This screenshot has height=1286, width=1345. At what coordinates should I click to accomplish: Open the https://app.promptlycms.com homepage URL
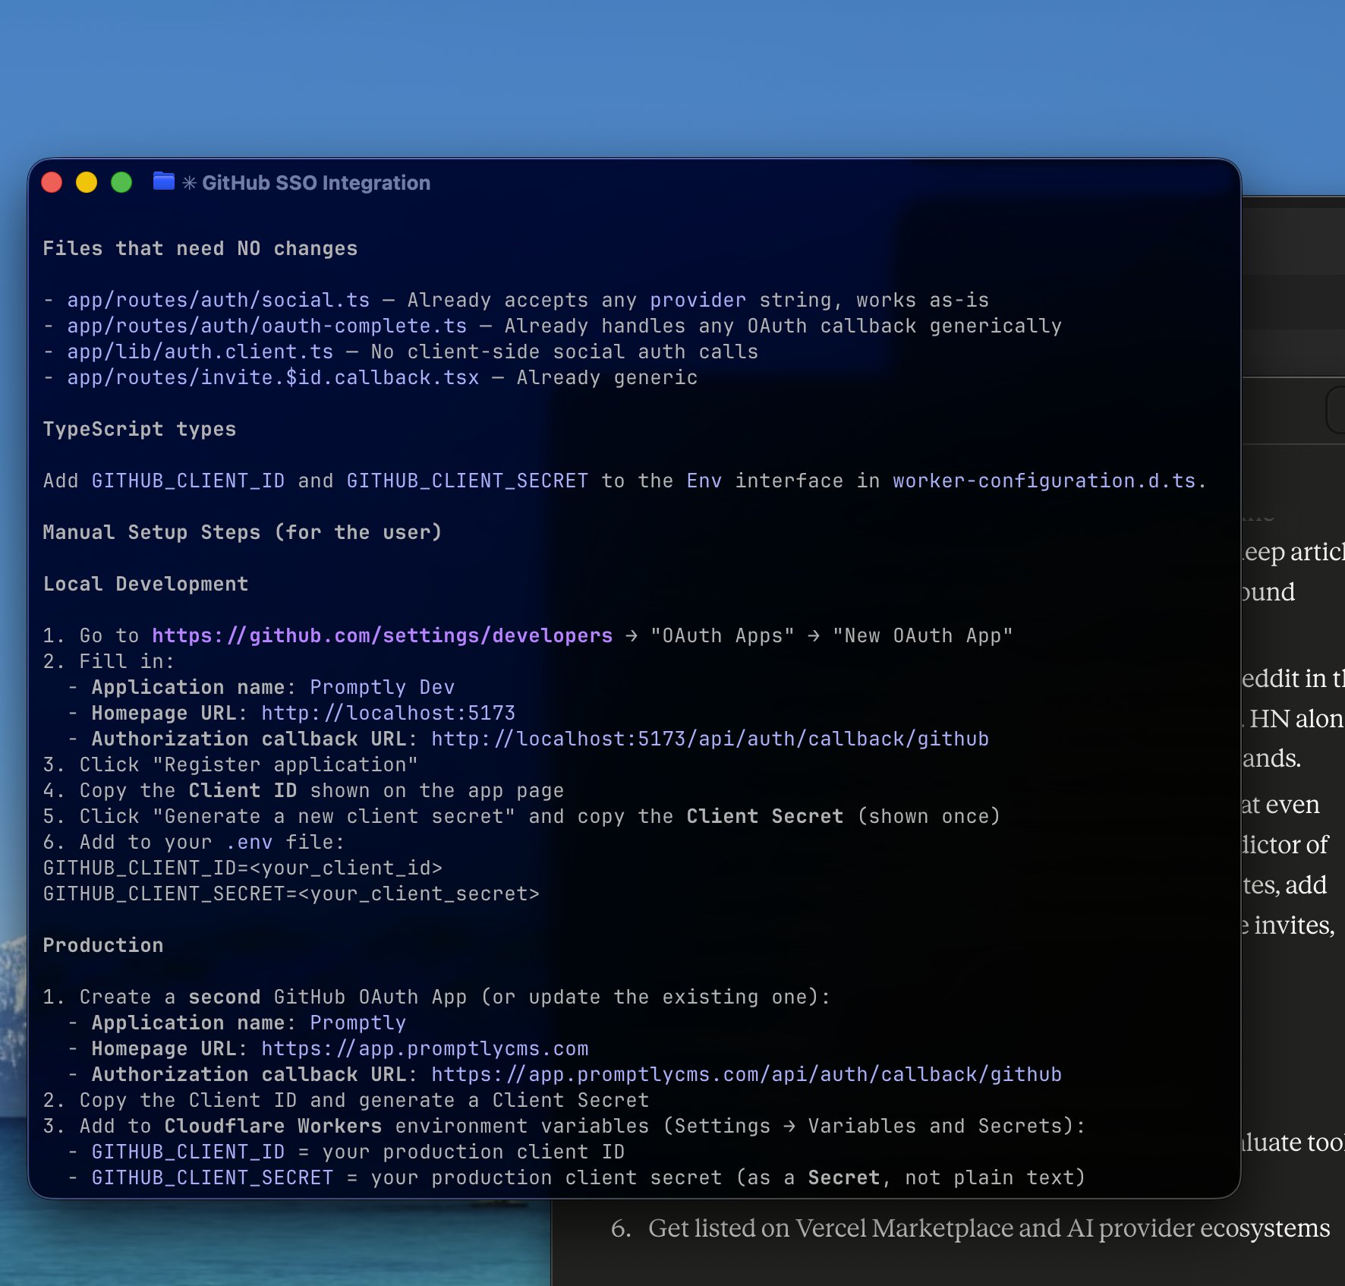425,1048
